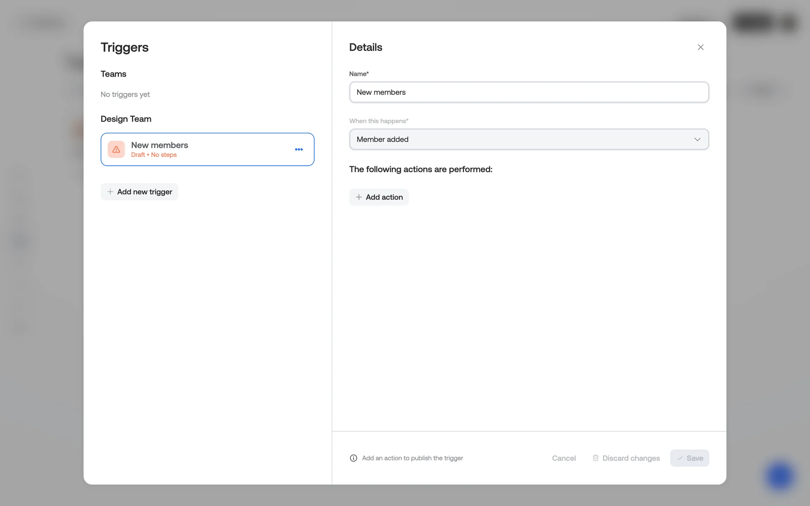The height and width of the screenshot is (506, 810).
Task: Click the plus icon beside Add action
Action: click(x=359, y=197)
